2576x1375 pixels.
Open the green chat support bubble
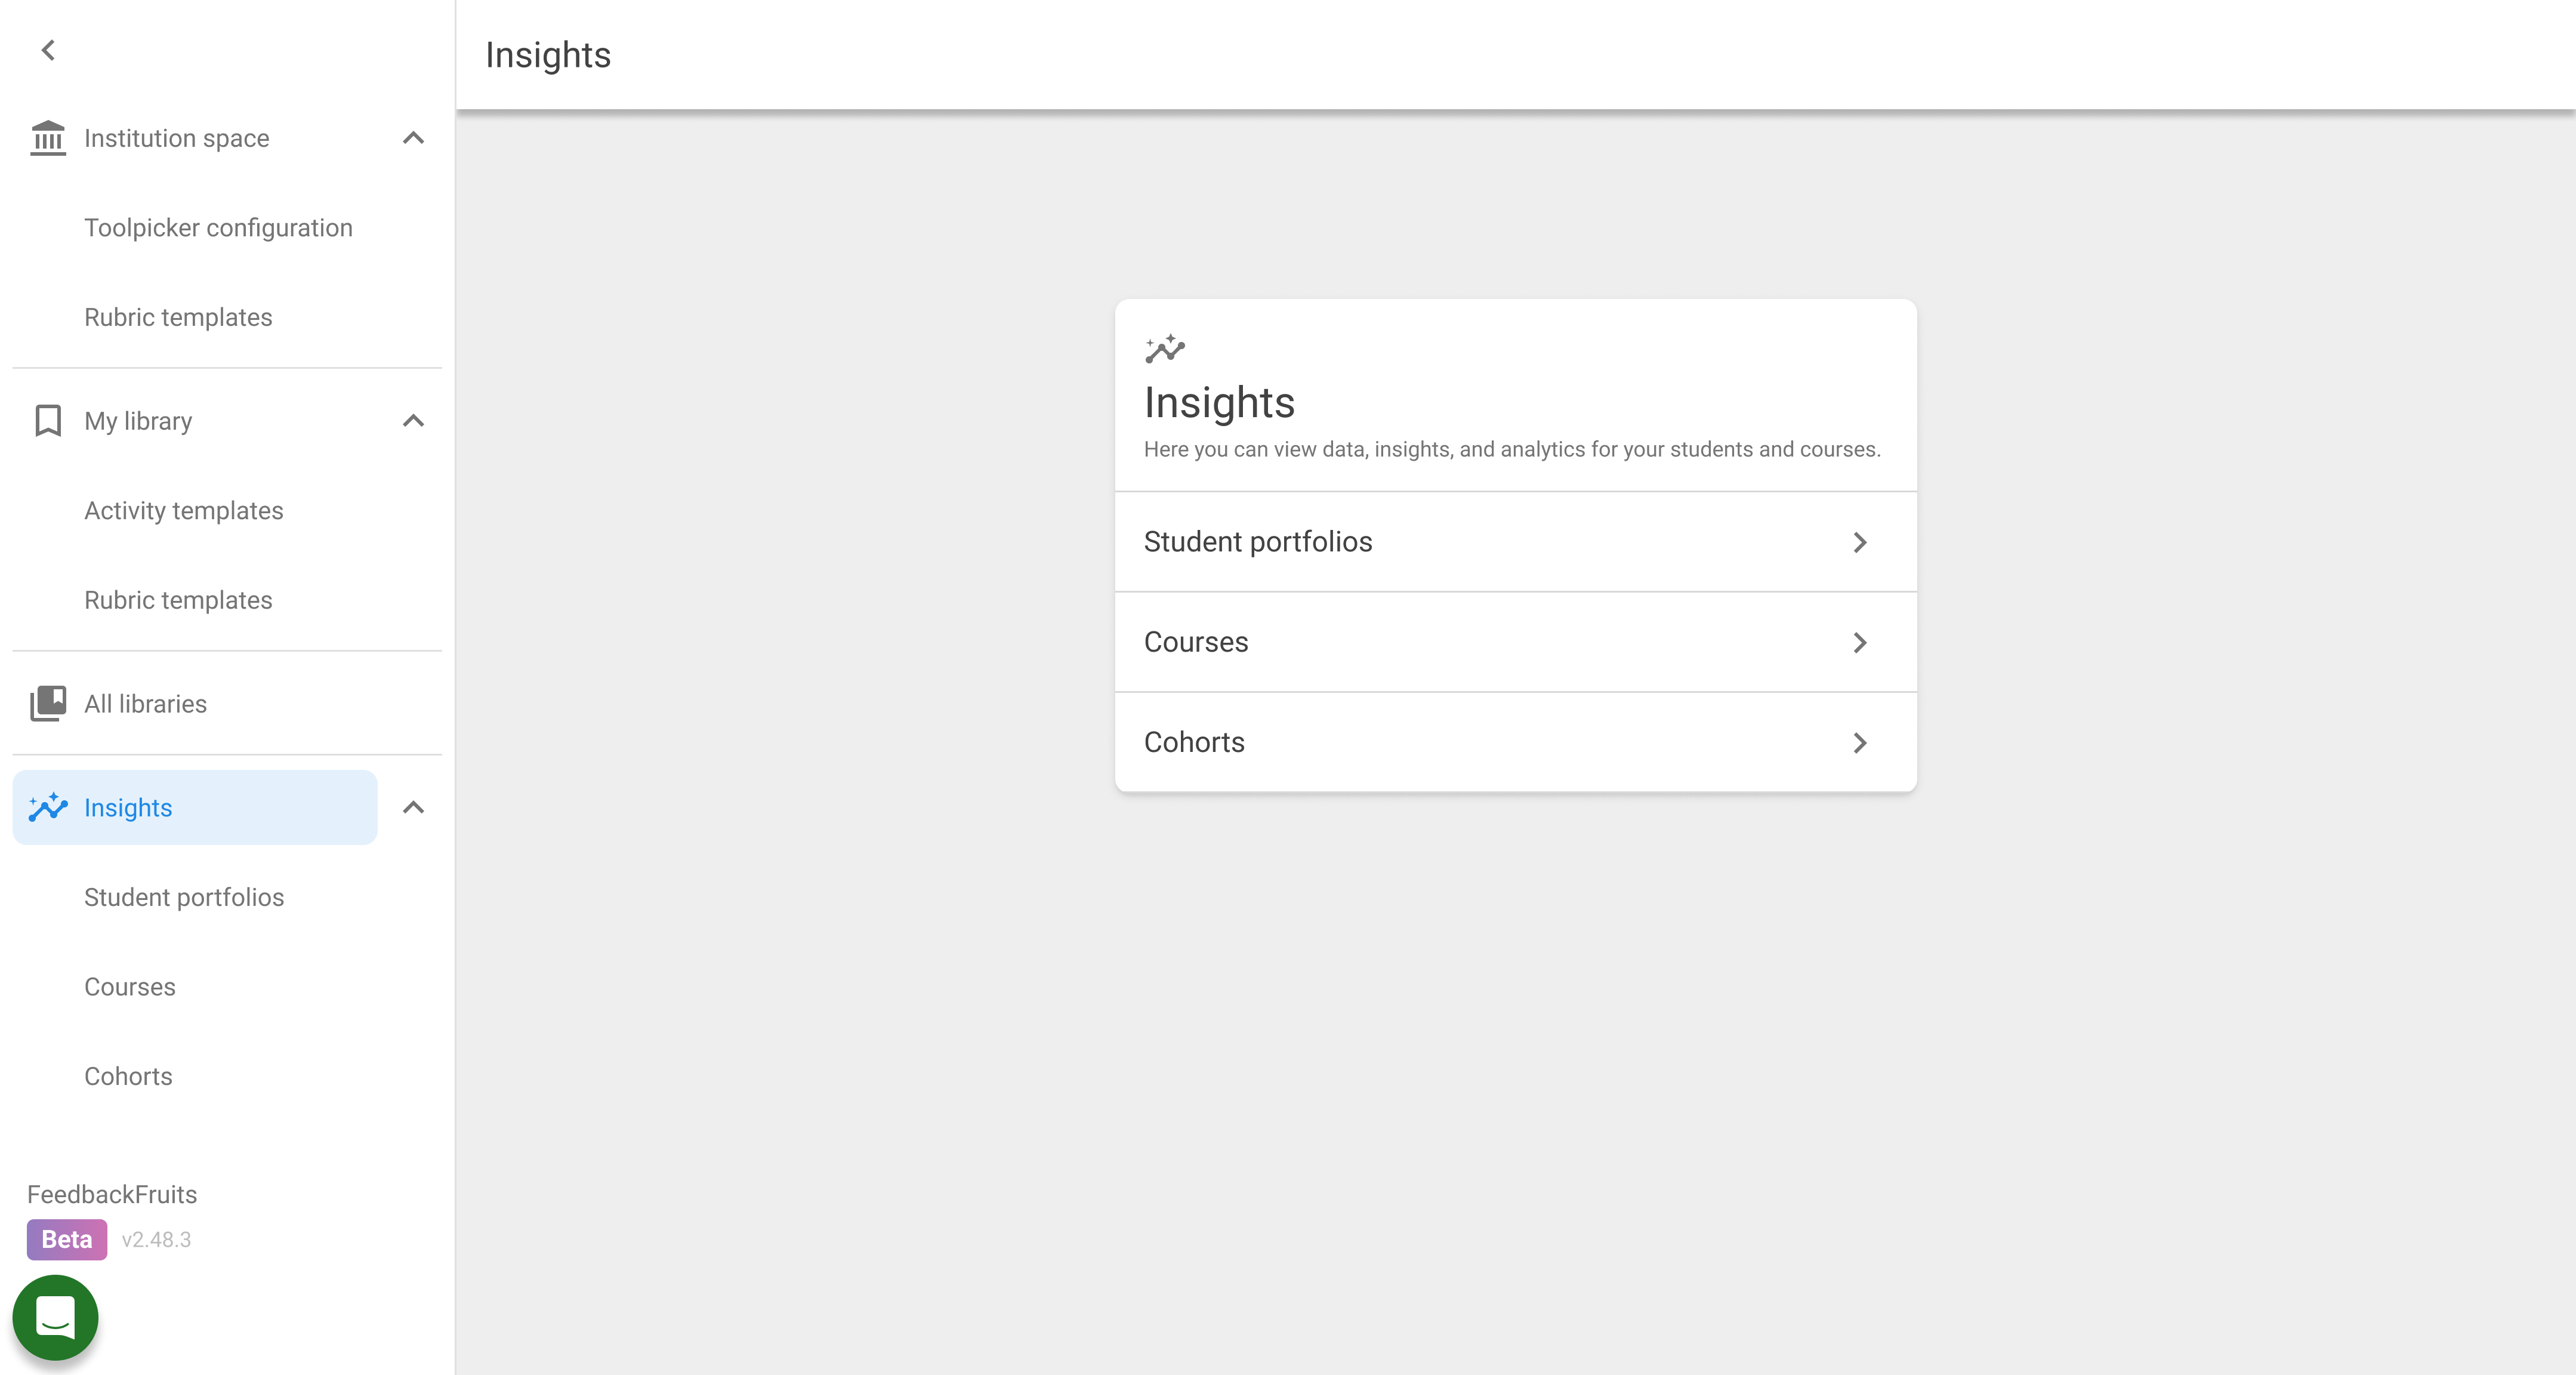(55, 1317)
